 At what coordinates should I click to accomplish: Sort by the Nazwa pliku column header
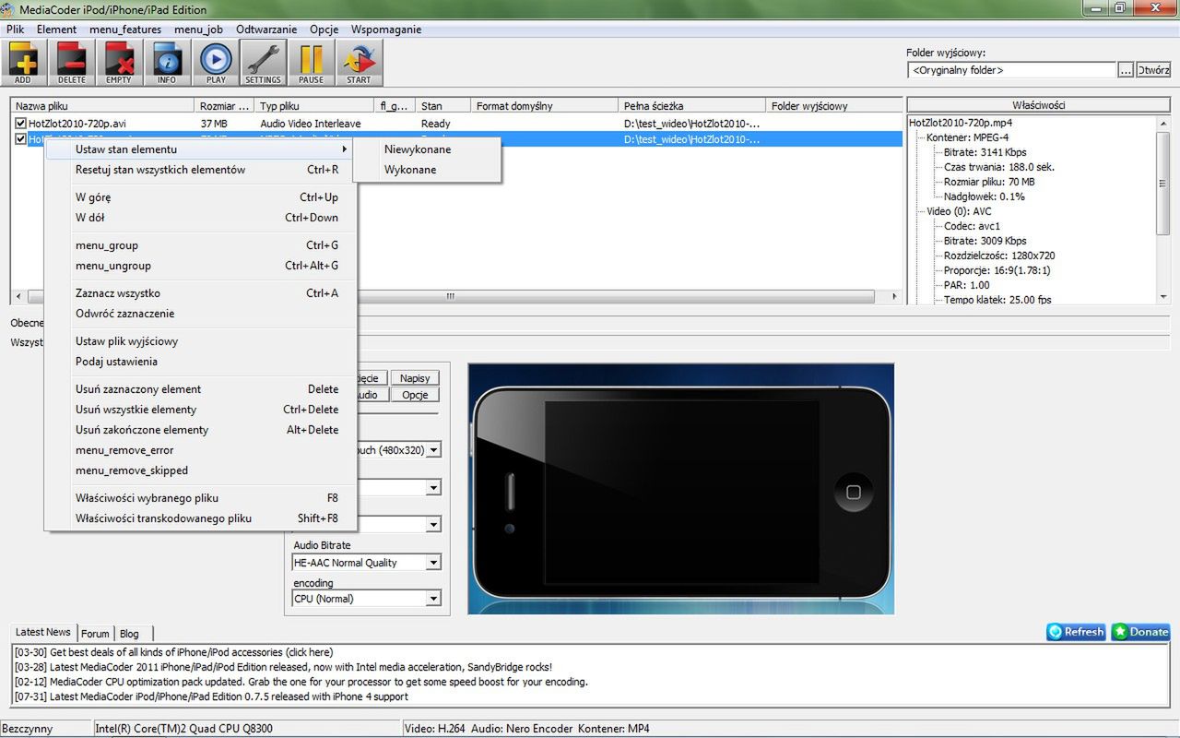click(x=102, y=106)
